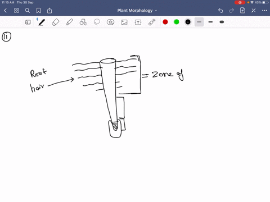Select the Pen tool
The image size is (270, 202).
pos(42,22)
